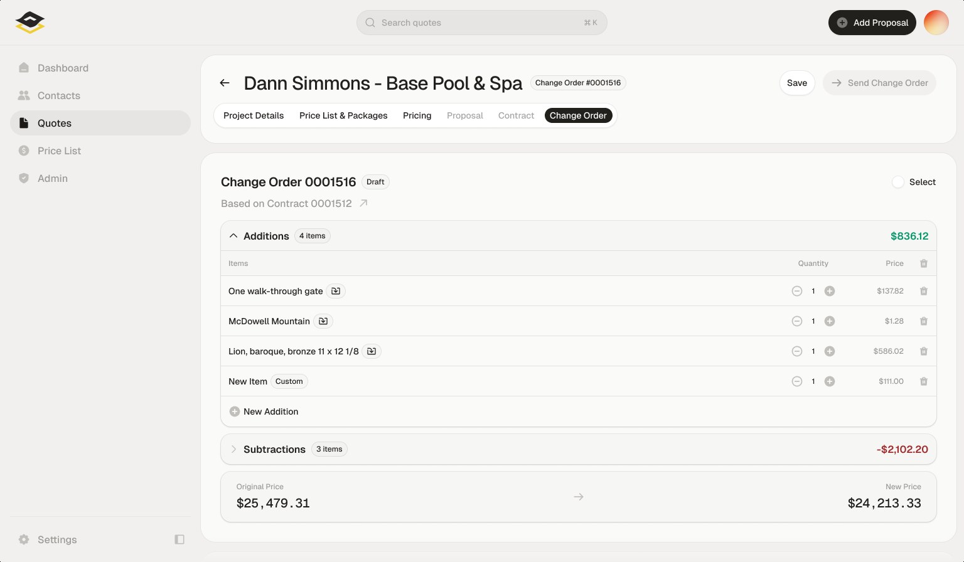Click the price-list icon next to McDowell Mountain
964x562 pixels.
coord(323,321)
